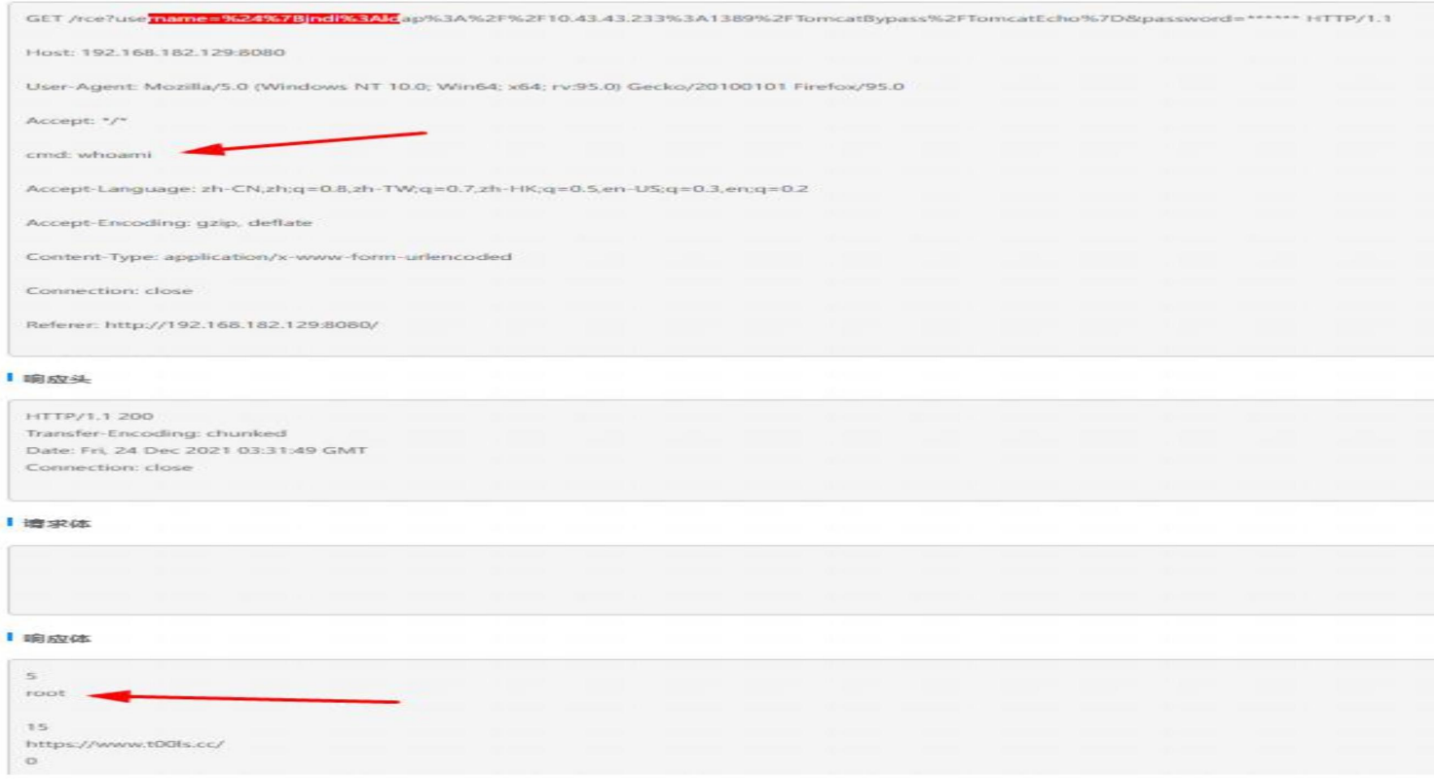Click the Accept-Language header line
The width and height of the screenshot is (1434, 779).
pyautogui.click(x=417, y=188)
